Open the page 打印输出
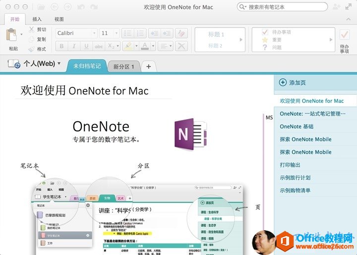Viewport: 357px width, 255px height. tap(315, 165)
